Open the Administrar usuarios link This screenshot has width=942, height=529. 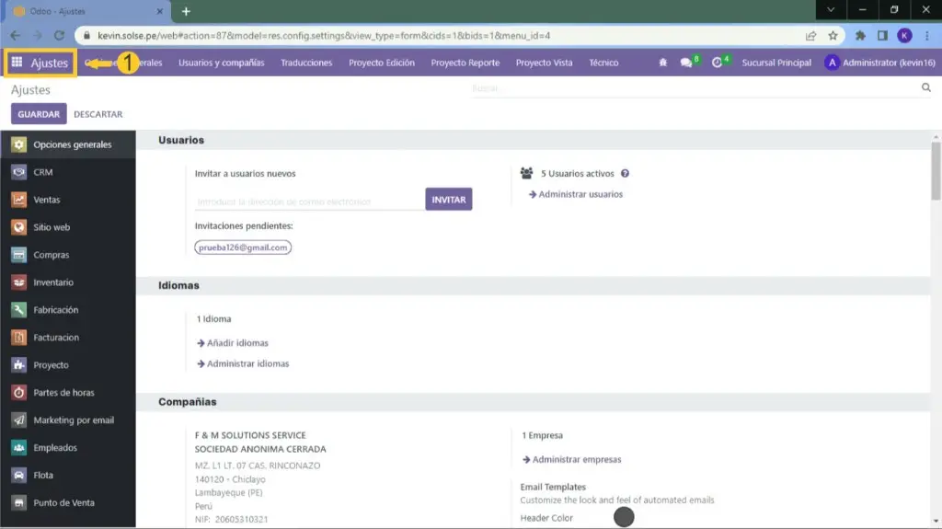[x=580, y=194]
